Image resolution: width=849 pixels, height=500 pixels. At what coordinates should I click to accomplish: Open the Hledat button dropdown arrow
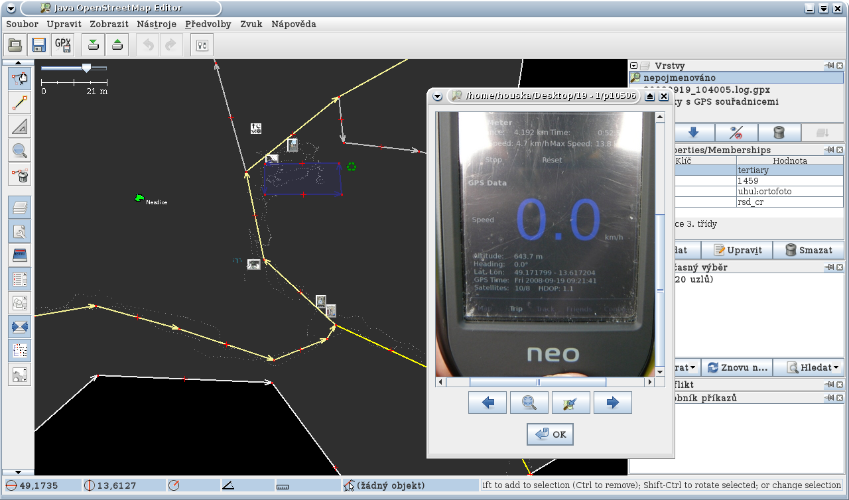(836, 367)
